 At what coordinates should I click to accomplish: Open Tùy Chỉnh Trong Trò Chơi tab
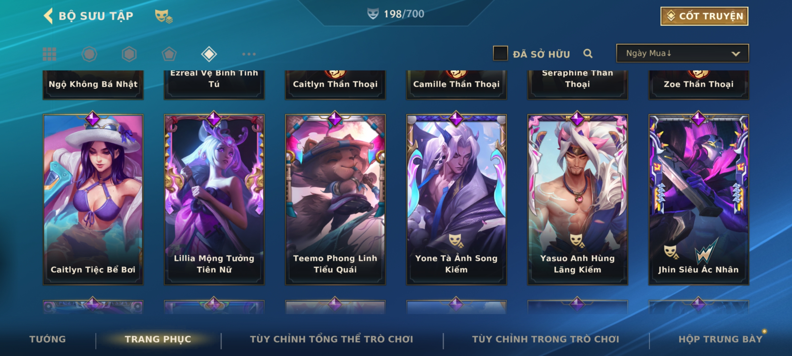tap(545, 339)
